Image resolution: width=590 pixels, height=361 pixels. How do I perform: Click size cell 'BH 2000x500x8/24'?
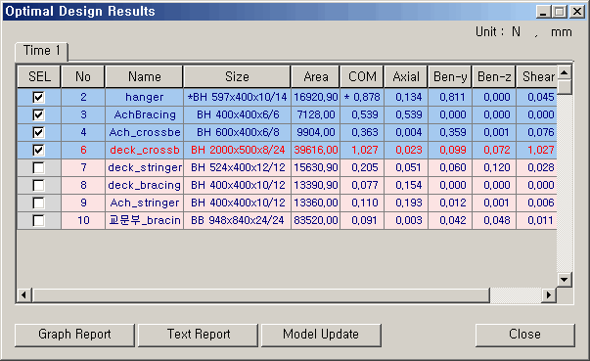237,151
